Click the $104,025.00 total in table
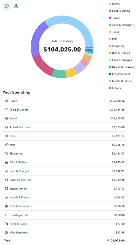 point(116,240)
